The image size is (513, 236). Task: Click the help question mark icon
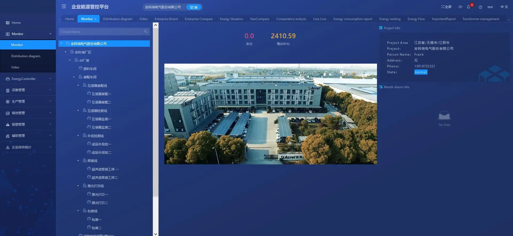(x=480, y=7)
